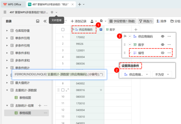
Task: Select the cell with 170002
Action: tap(87, 37)
